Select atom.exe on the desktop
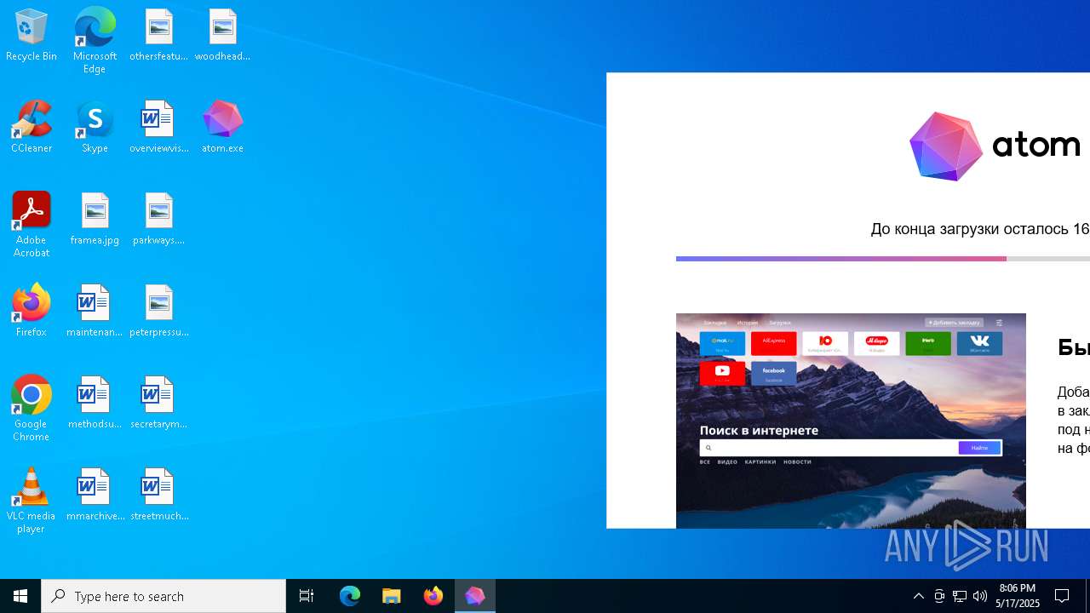The width and height of the screenshot is (1090, 613). pos(222,128)
